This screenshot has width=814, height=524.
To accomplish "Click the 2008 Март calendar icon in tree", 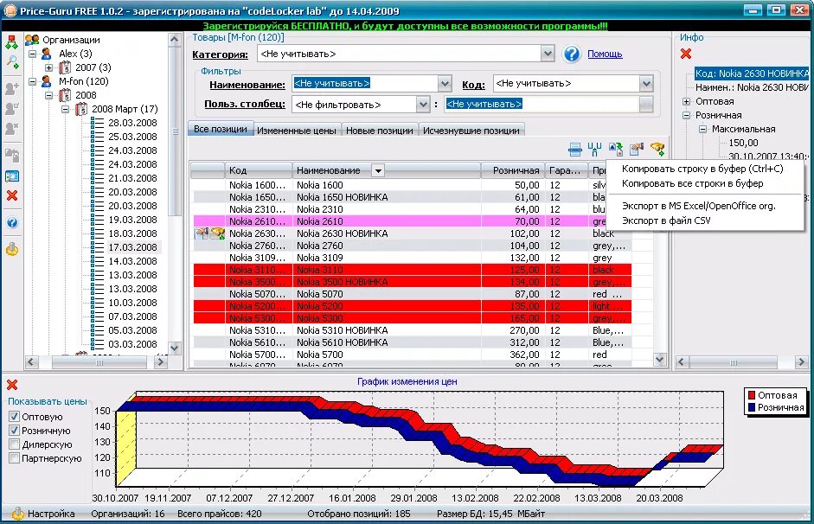I will pos(81,109).
